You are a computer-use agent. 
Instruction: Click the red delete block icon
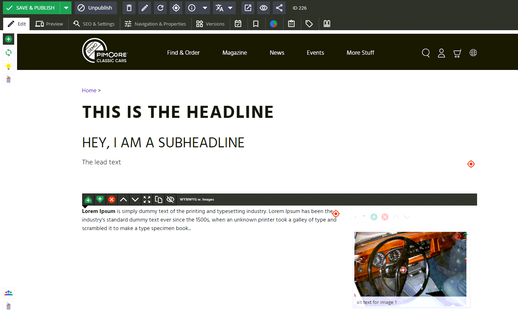112,200
